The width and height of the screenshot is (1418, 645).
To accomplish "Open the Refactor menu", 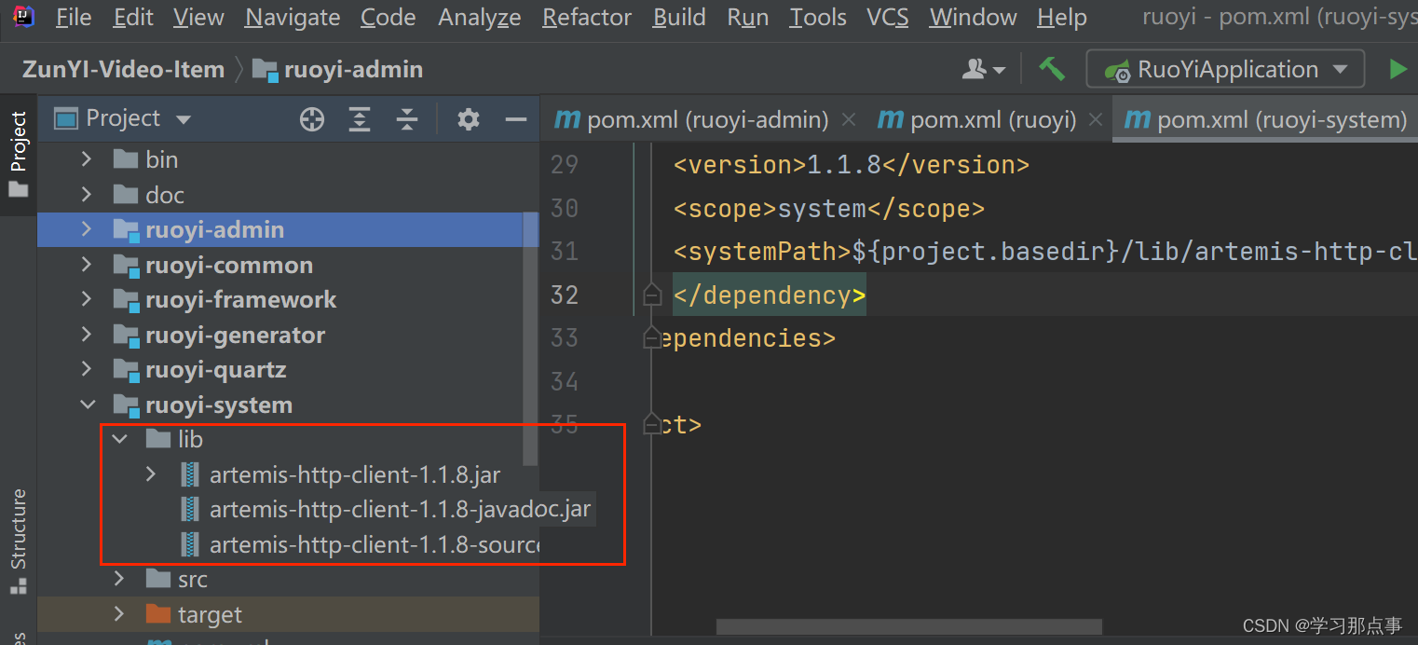I will tap(587, 17).
